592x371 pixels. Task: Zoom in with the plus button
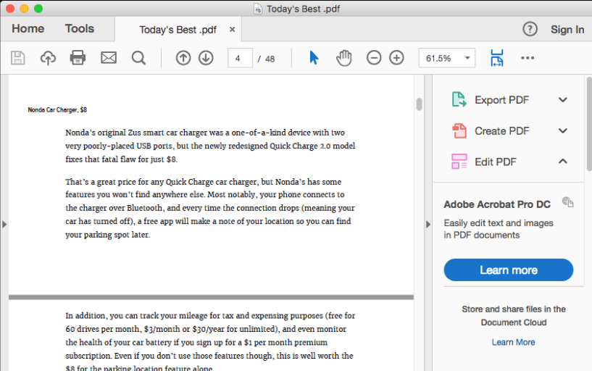pos(396,58)
